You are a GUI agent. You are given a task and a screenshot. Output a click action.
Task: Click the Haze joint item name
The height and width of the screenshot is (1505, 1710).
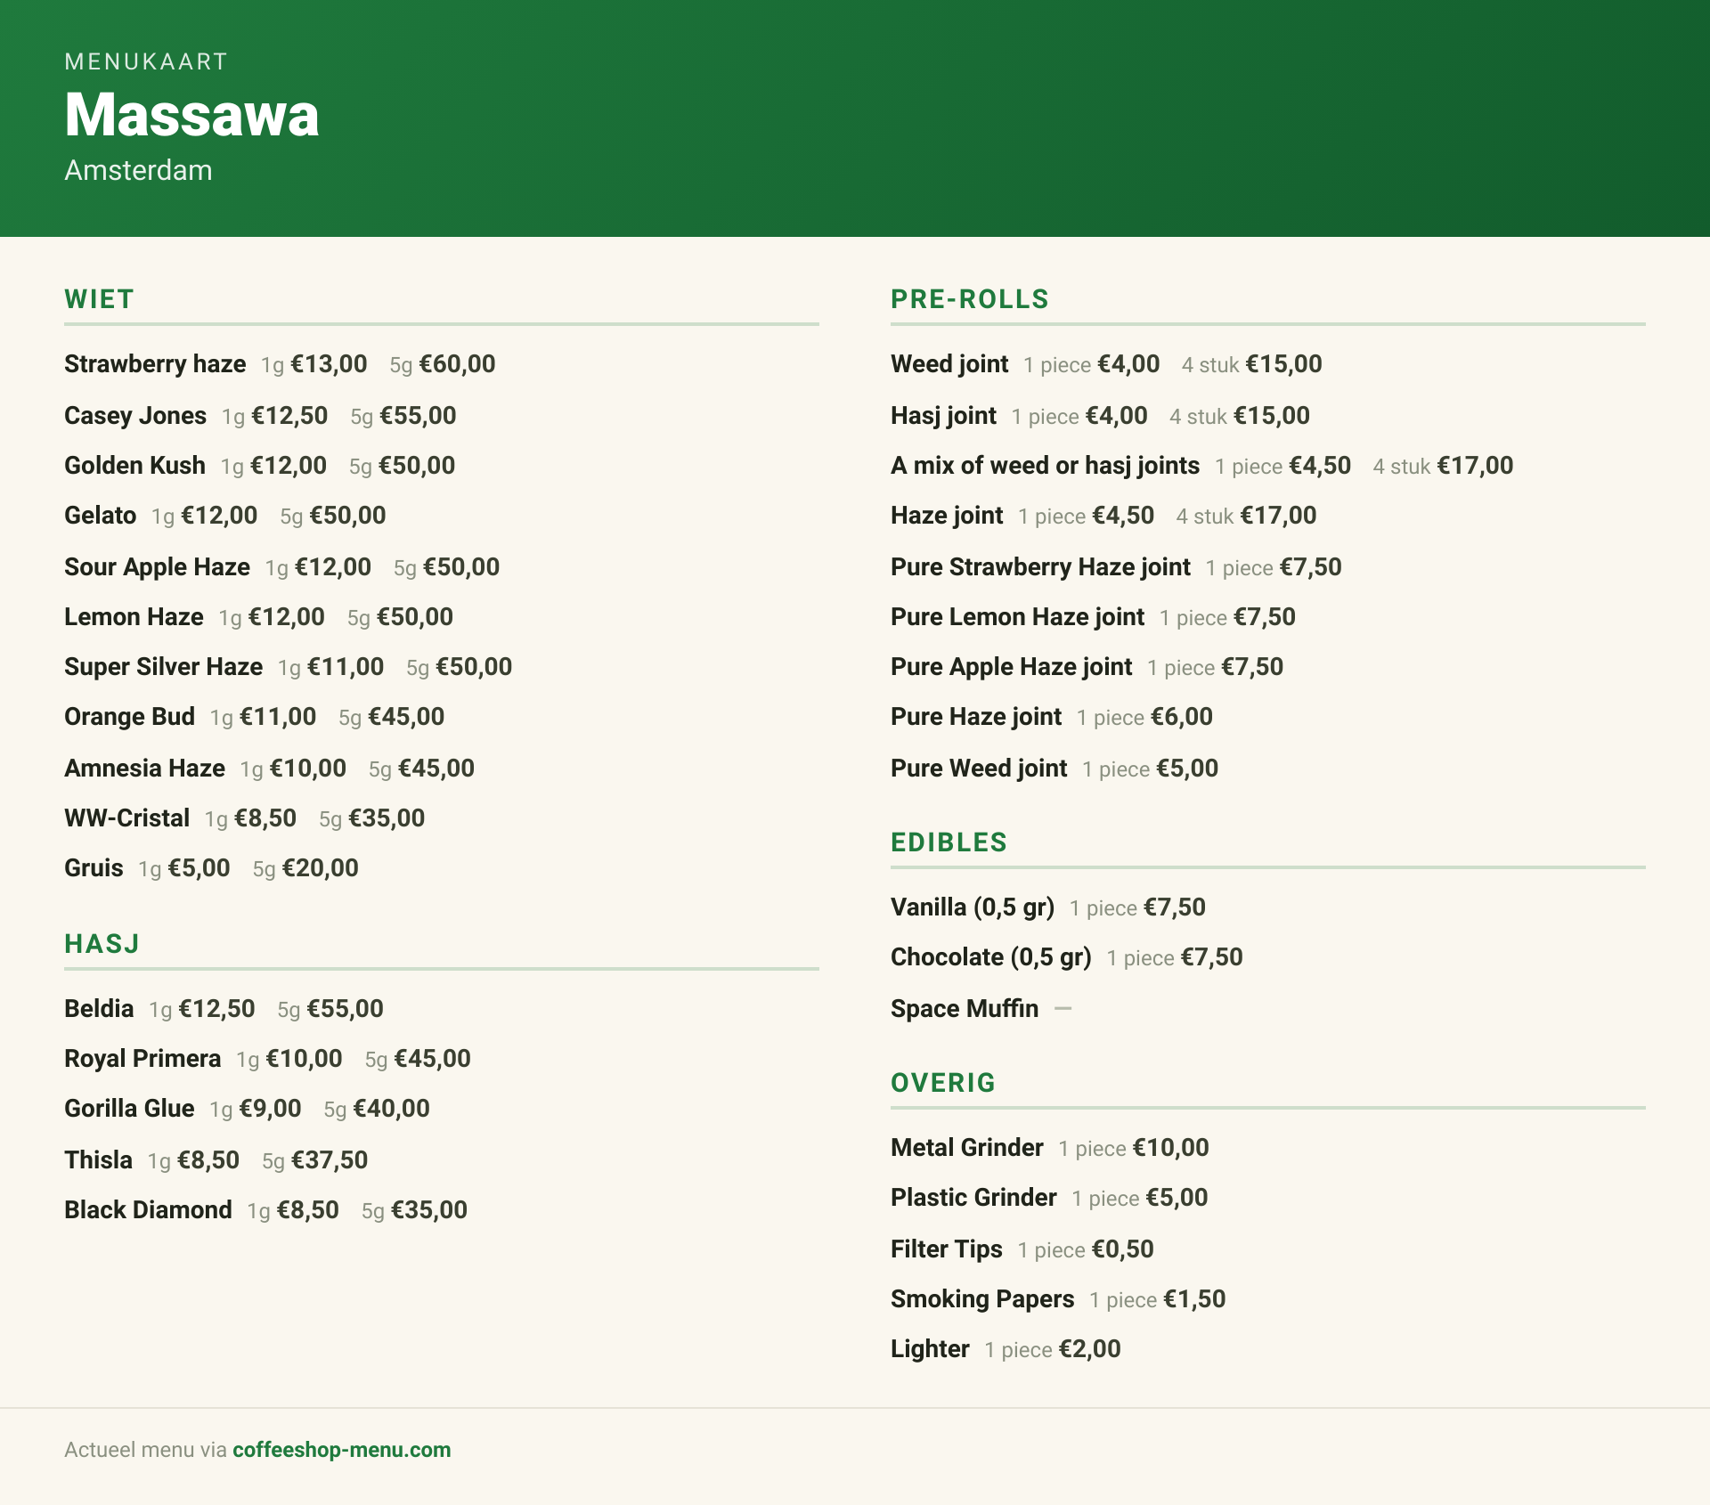(947, 516)
